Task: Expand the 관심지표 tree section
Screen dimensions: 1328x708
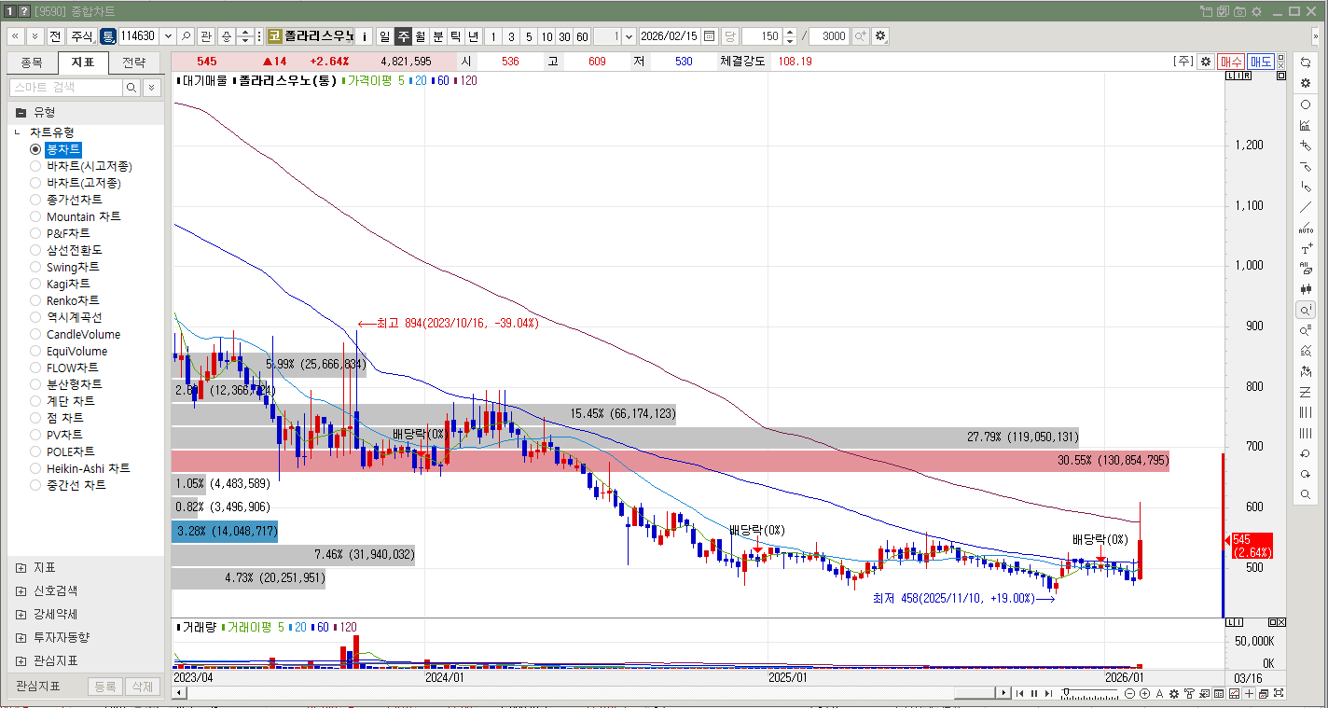Action: pyautogui.click(x=21, y=660)
